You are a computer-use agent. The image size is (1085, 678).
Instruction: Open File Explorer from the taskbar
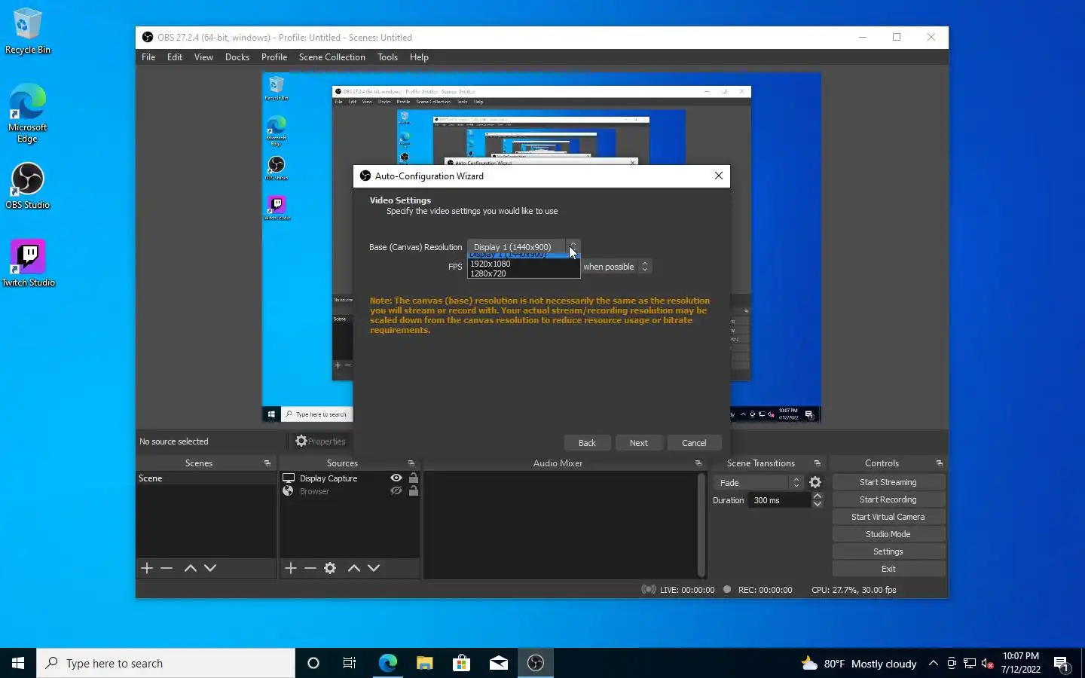click(x=425, y=663)
